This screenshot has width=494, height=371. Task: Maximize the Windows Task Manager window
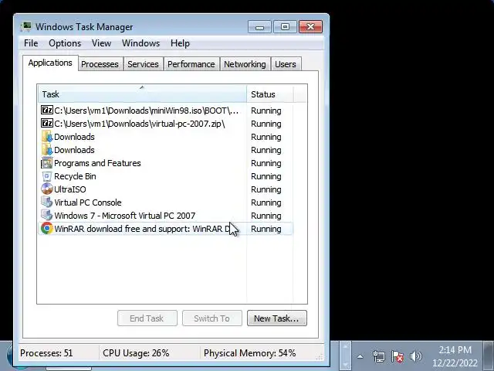click(x=285, y=27)
